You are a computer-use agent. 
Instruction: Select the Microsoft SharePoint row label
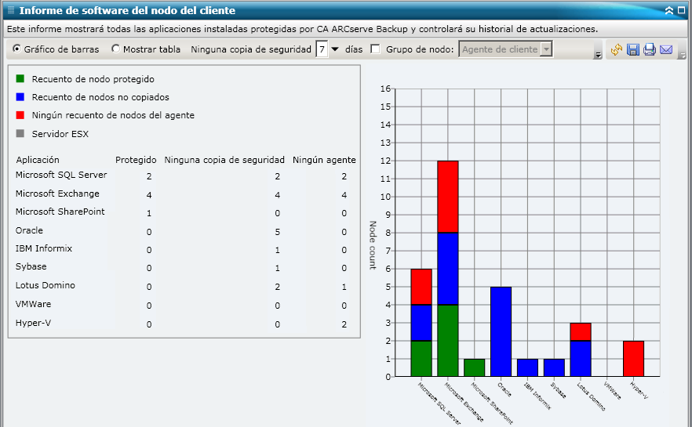click(60, 212)
